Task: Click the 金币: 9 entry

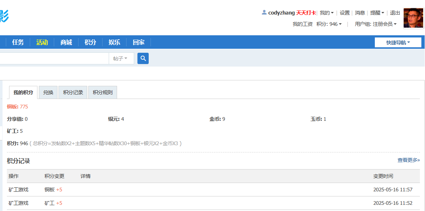Action: click(x=217, y=119)
